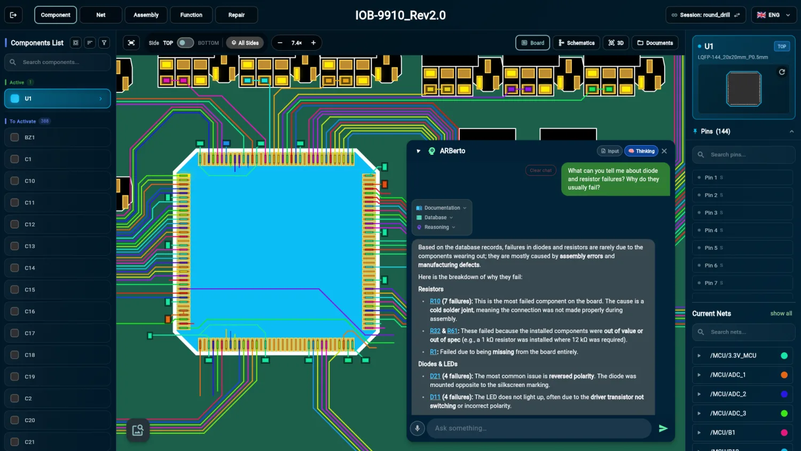This screenshot has width=801, height=451.
Task: Click the Search components field
Action: point(58,62)
